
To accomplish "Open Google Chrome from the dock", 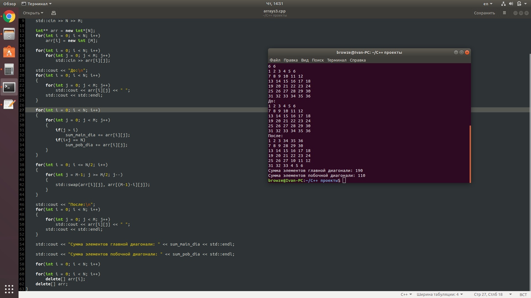I will coord(9,17).
